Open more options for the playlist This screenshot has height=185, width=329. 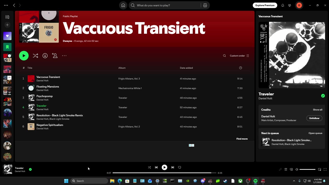click(64, 56)
